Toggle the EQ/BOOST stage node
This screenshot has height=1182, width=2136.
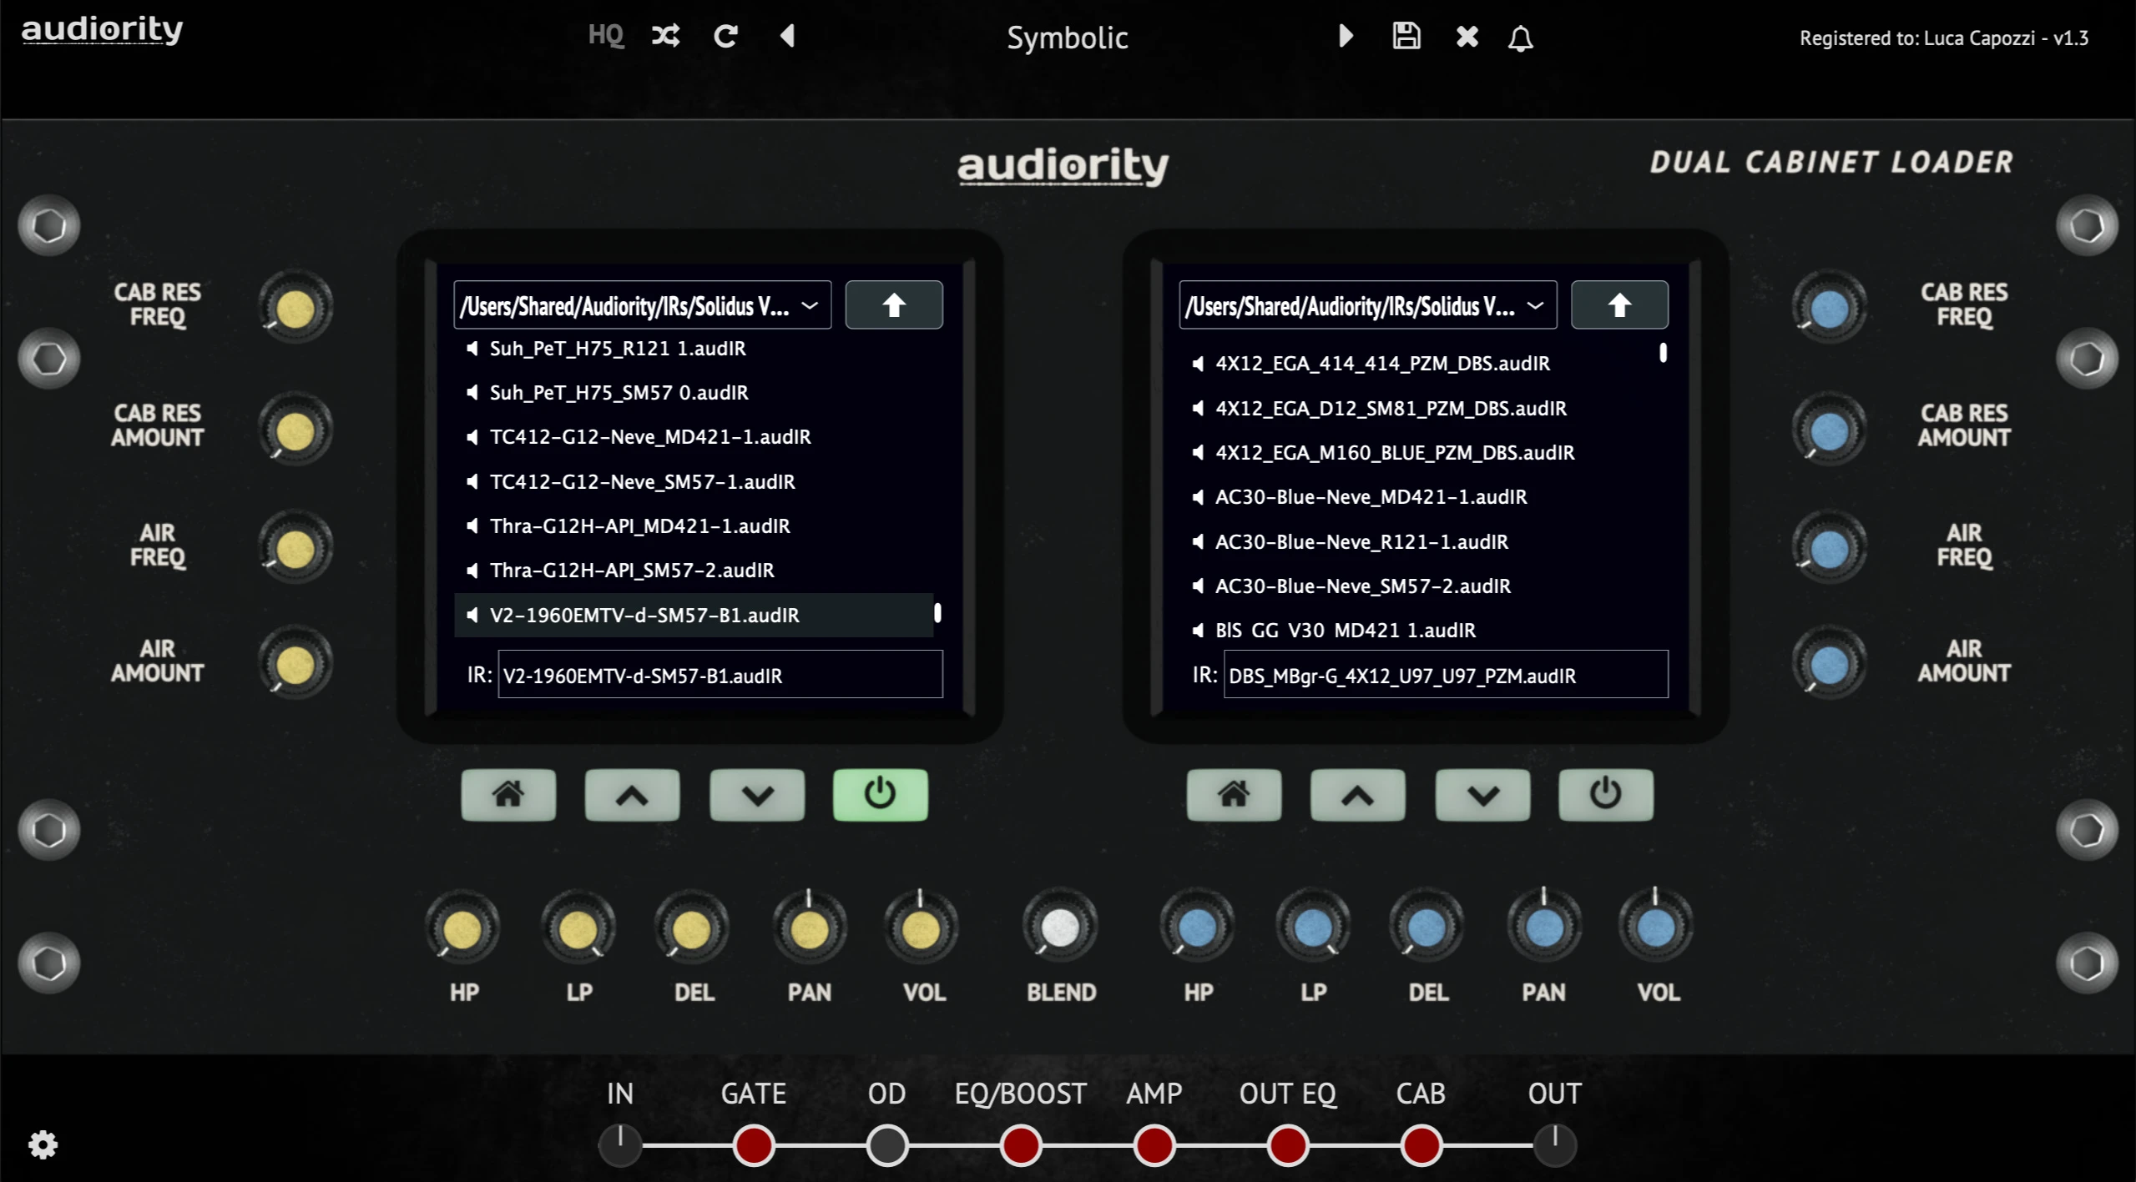(1021, 1145)
